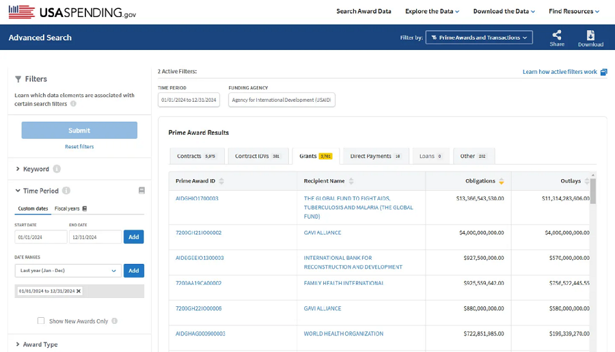
Task: Open award 7200AA19CA00002
Action: [198, 283]
